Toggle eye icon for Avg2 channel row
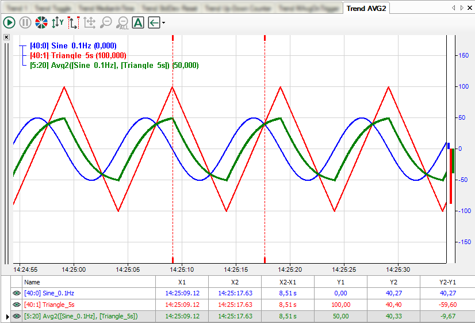 point(17,316)
